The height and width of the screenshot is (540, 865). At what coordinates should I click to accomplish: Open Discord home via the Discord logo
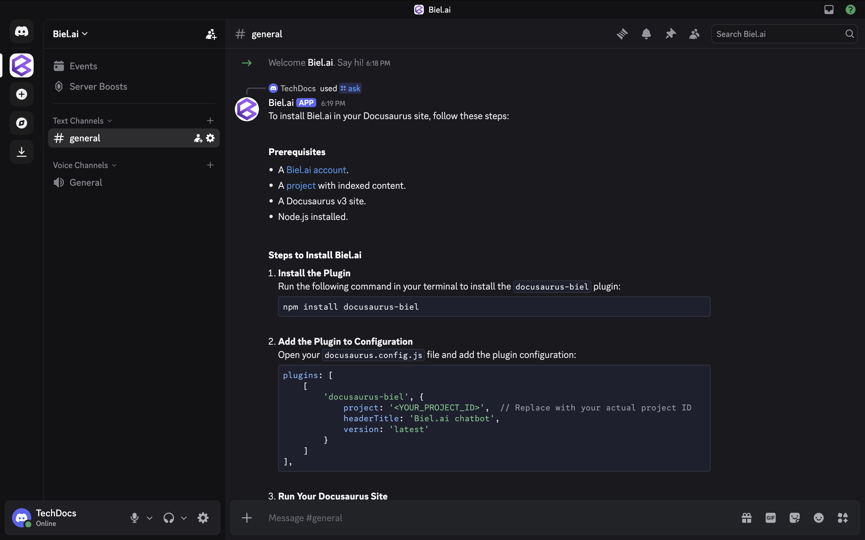21,31
